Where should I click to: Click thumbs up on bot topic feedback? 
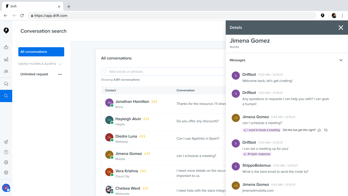click(x=319, y=130)
